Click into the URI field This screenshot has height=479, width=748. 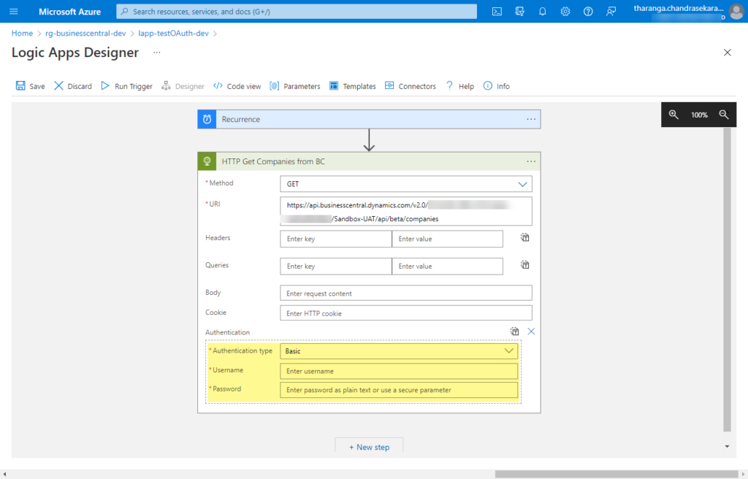[406, 211]
